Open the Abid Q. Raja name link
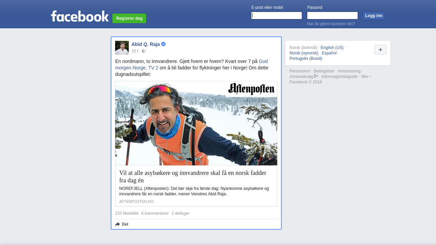The height and width of the screenshot is (245, 436). pos(145,44)
